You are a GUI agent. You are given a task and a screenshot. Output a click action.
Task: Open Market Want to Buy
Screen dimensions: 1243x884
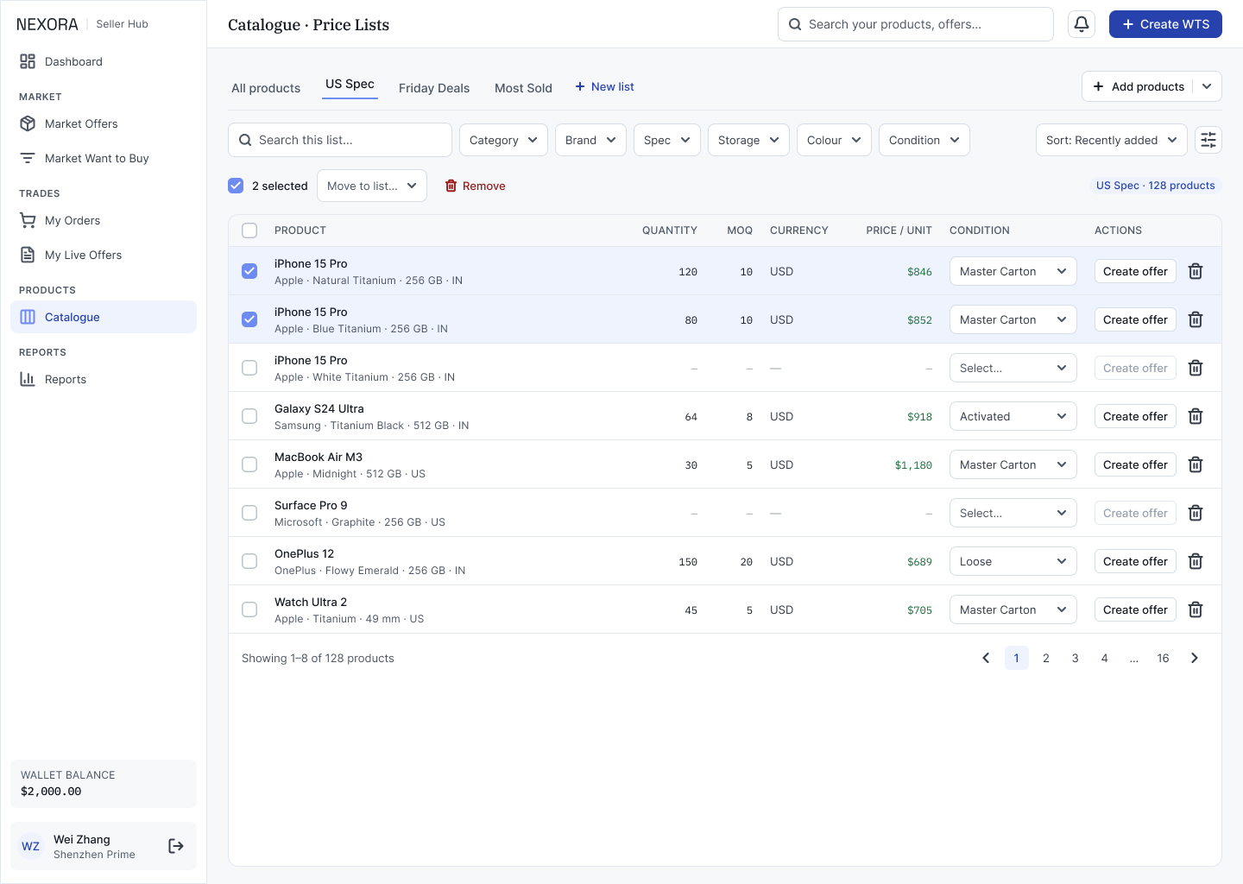click(104, 158)
